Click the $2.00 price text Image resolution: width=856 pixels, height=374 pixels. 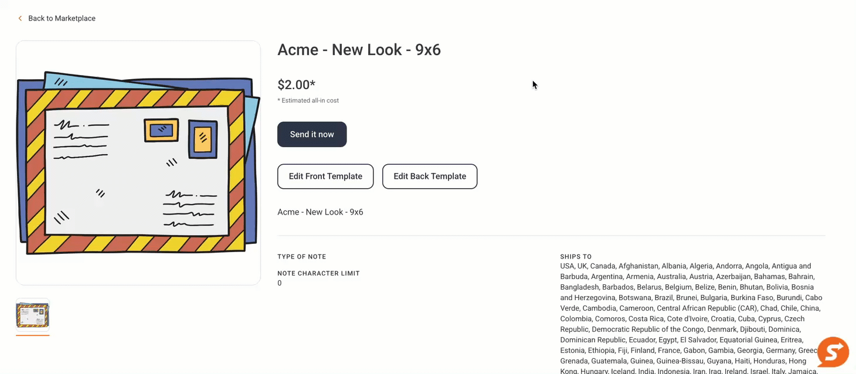pyautogui.click(x=297, y=84)
